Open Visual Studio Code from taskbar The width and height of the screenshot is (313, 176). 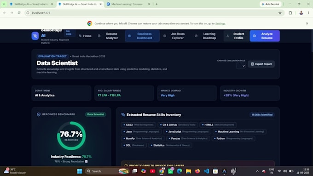pos(206,171)
